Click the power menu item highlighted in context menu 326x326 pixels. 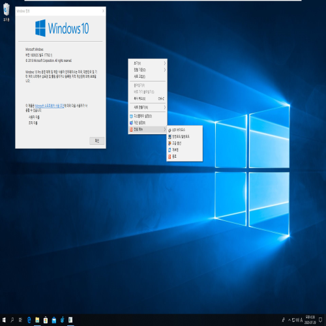148,129
